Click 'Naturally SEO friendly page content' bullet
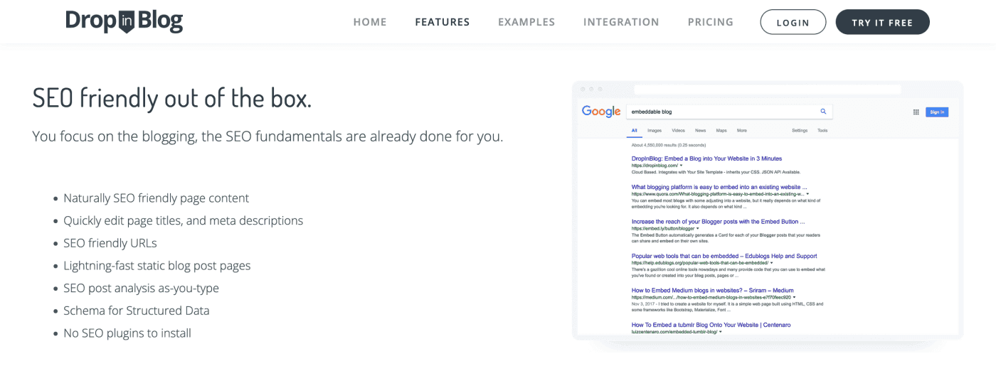 coord(157,198)
